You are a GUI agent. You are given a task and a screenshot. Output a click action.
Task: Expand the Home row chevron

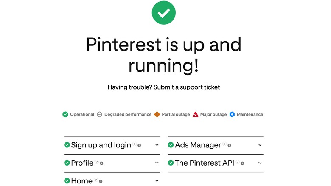157,181
